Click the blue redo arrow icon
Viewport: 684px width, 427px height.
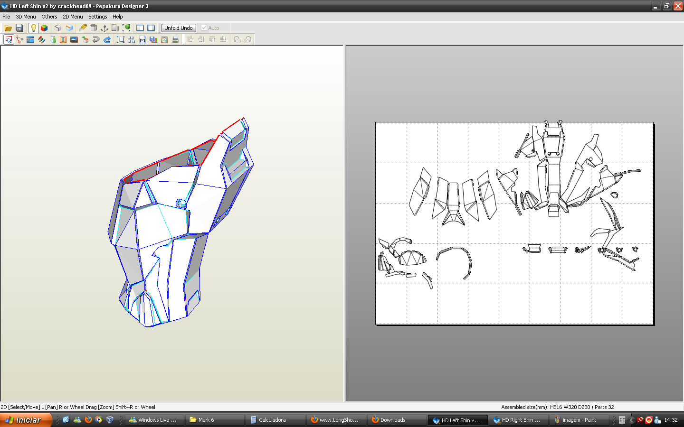click(x=107, y=39)
